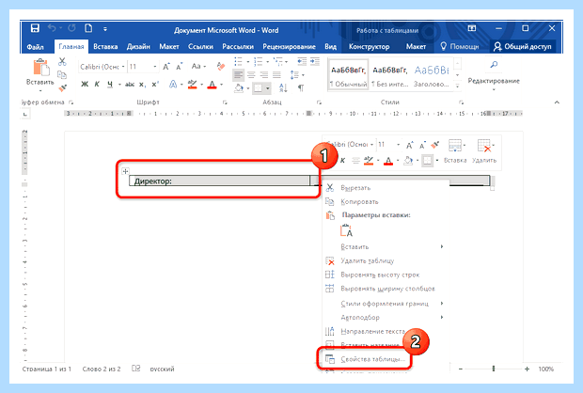The width and height of the screenshot is (583, 393).
Task: Choose Выровнять высоту строк in context menu
Action: tap(384, 275)
